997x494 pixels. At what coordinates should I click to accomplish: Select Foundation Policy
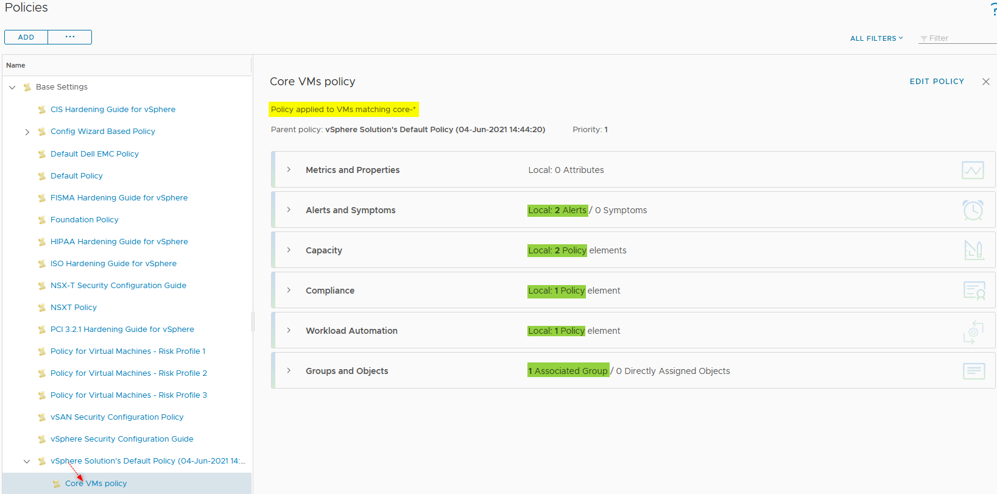point(85,219)
